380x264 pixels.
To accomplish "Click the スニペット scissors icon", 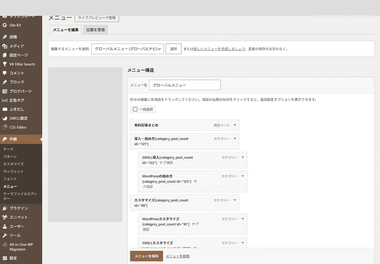I will (x=5, y=217).
